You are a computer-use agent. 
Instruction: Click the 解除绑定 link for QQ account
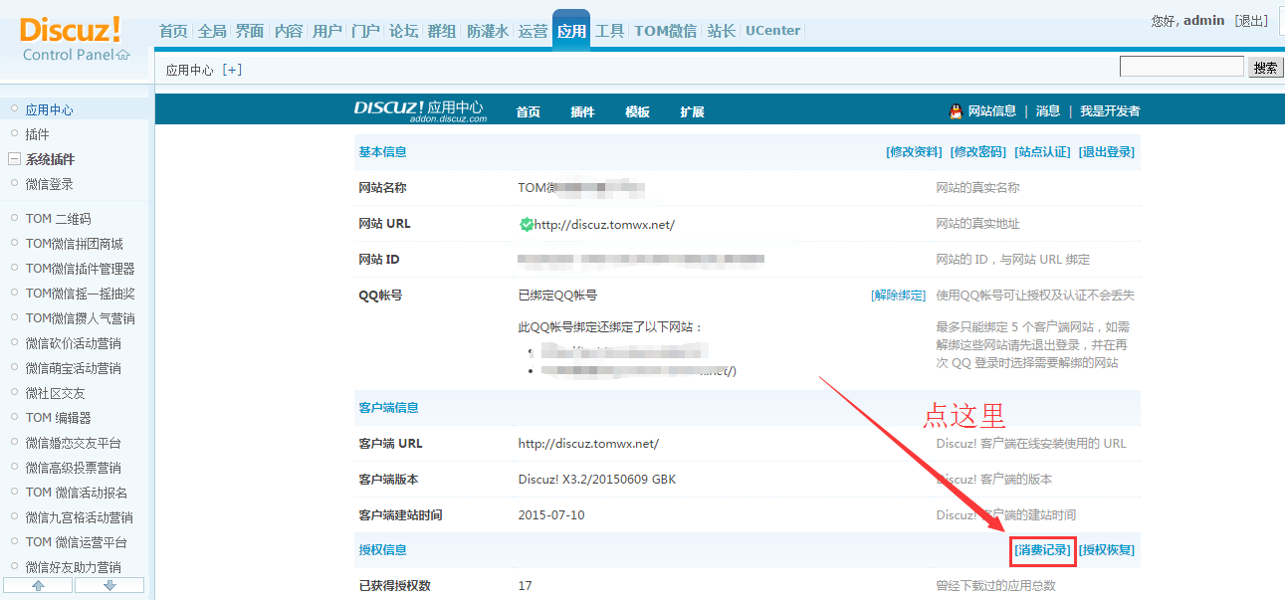[898, 296]
